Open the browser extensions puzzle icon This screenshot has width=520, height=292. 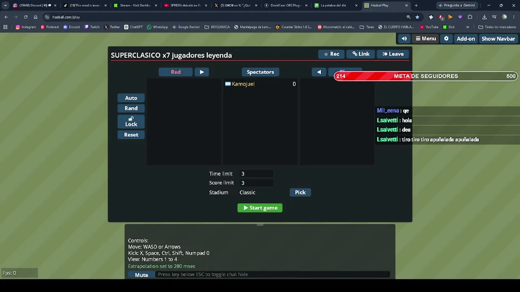(x=470, y=17)
